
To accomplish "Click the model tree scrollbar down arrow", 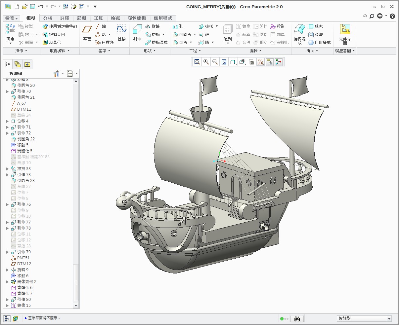I will (76, 306).
